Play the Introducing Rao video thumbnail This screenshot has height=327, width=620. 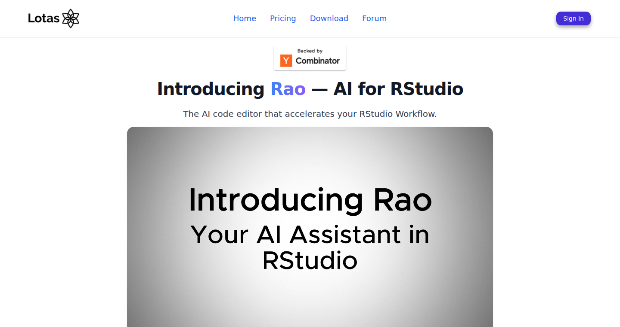[x=310, y=227]
